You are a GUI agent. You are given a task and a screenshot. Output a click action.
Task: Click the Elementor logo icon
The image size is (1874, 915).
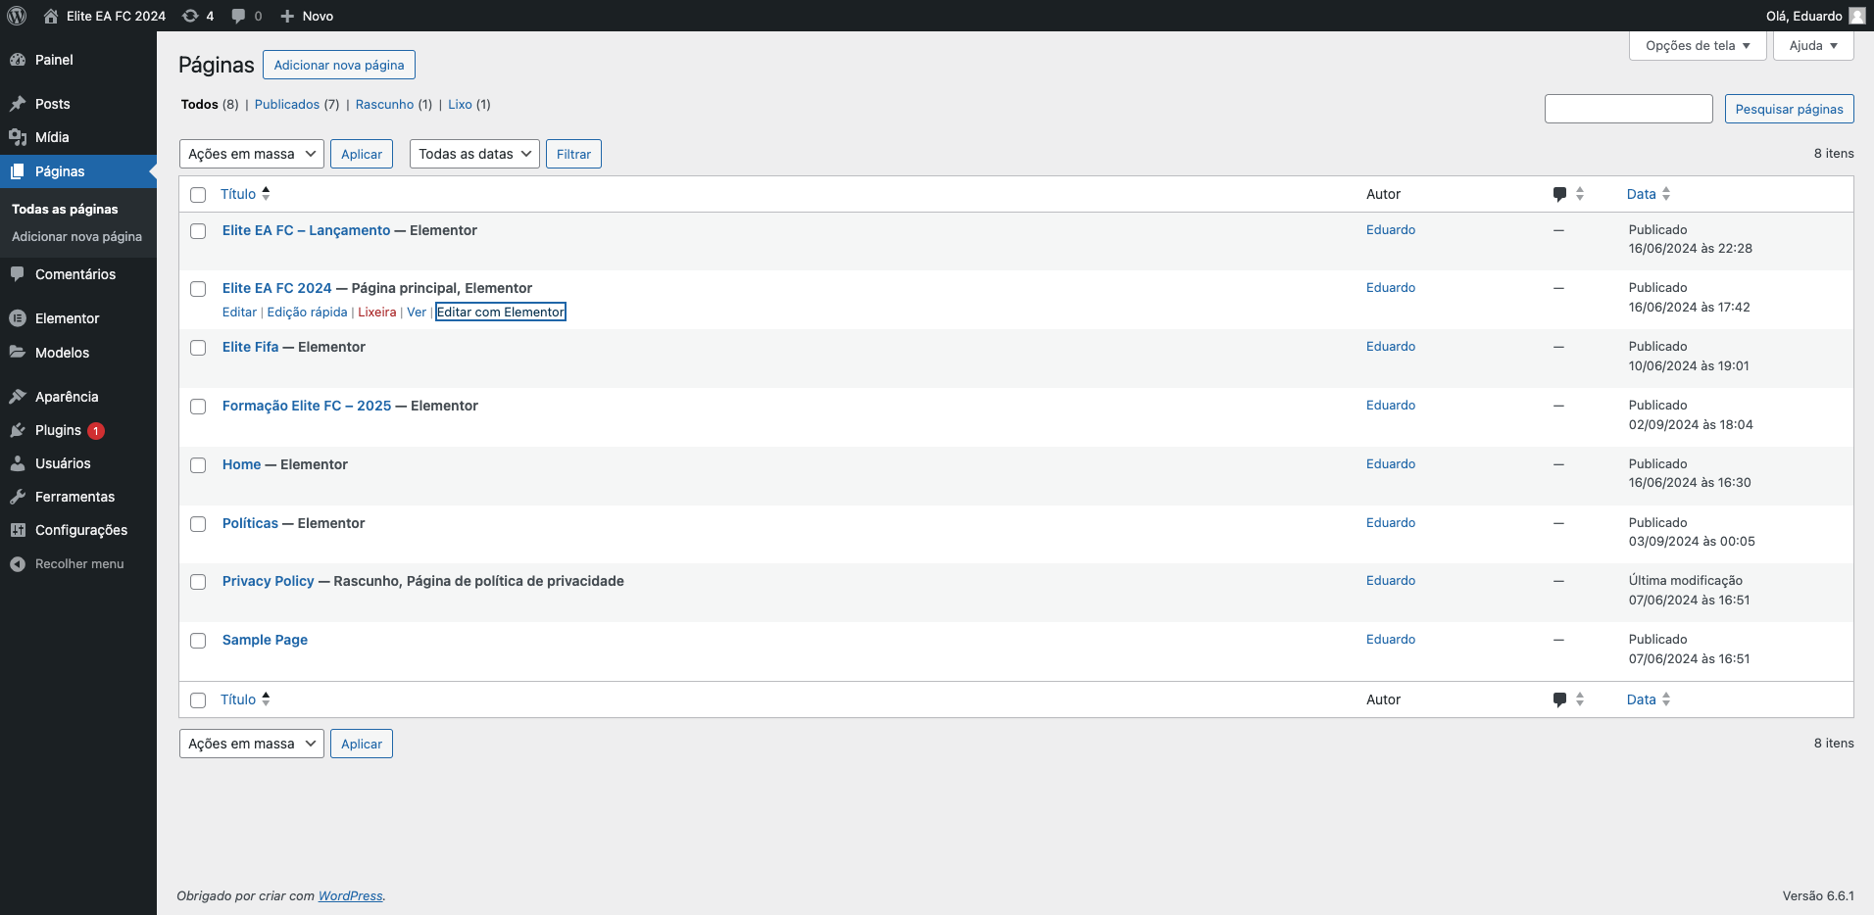click(x=18, y=318)
